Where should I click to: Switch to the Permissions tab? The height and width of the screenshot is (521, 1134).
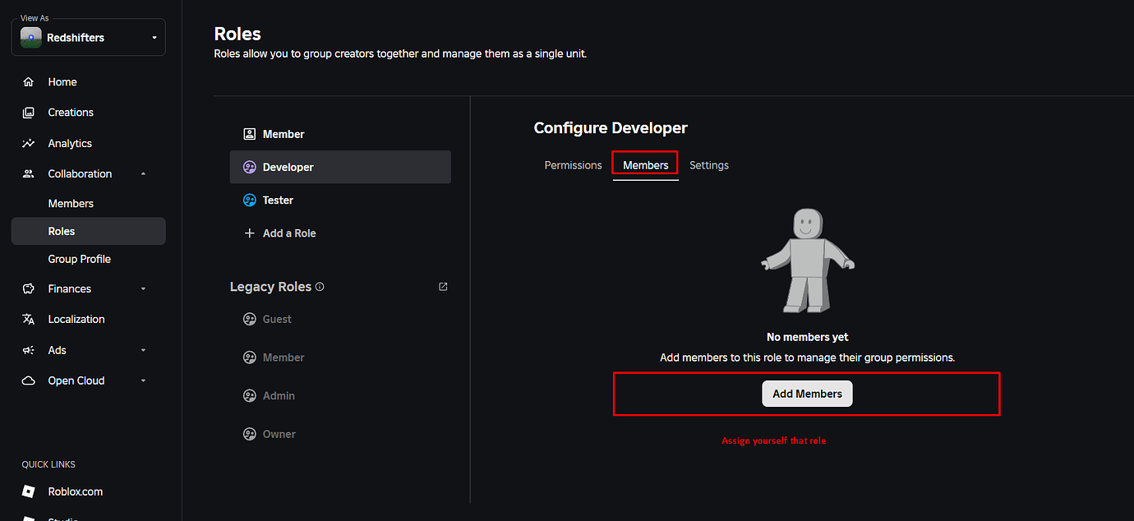pos(573,165)
